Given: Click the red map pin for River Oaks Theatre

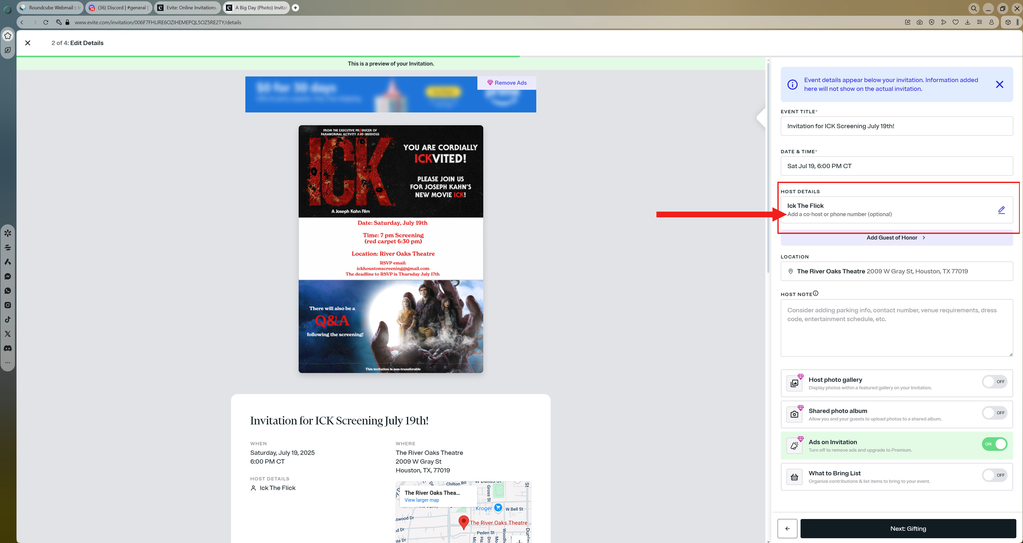Looking at the screenshot, I should pos(464,522).
